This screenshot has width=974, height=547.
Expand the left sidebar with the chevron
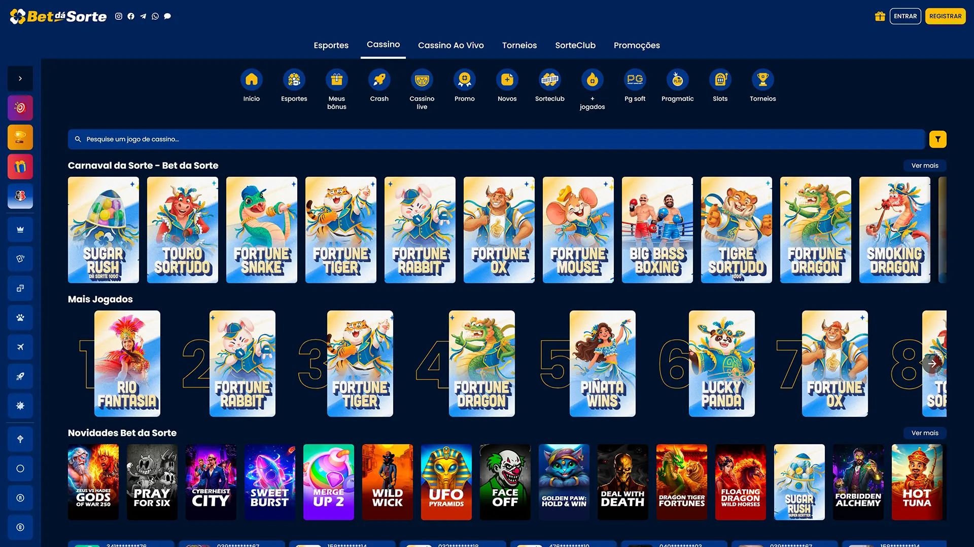(20, 79)
